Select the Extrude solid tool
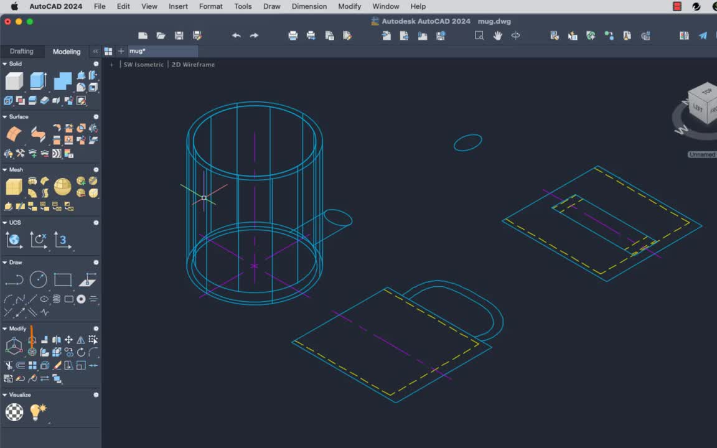The height and width of the screenshot is (448, 717). 39,82
